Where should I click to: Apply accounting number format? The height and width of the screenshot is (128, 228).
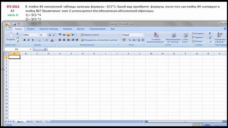124,40
